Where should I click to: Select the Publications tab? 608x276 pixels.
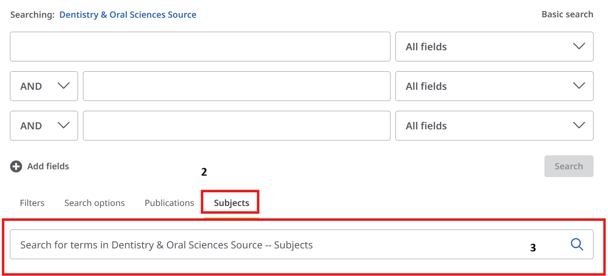coord(169,203)
